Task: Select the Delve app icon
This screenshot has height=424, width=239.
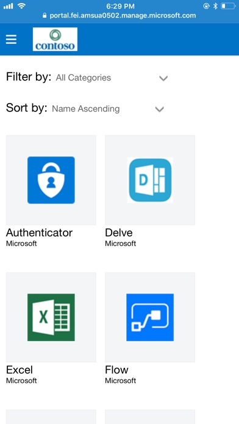Action: click(150, 180)
